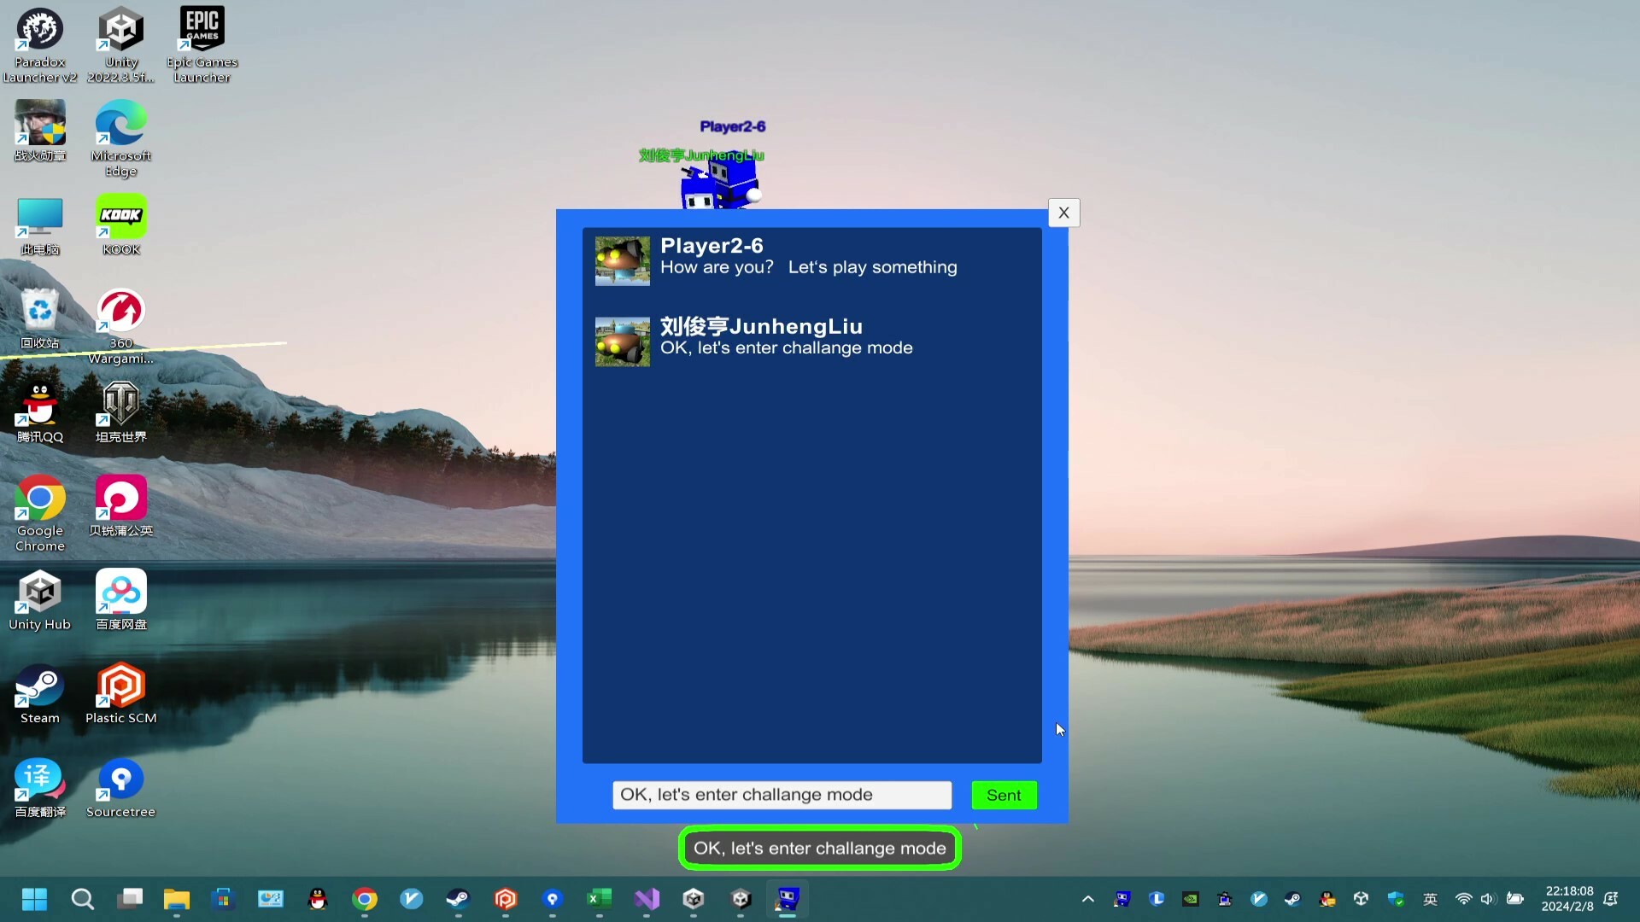Launch Epic Games Launcher

[x=202, y=26]
